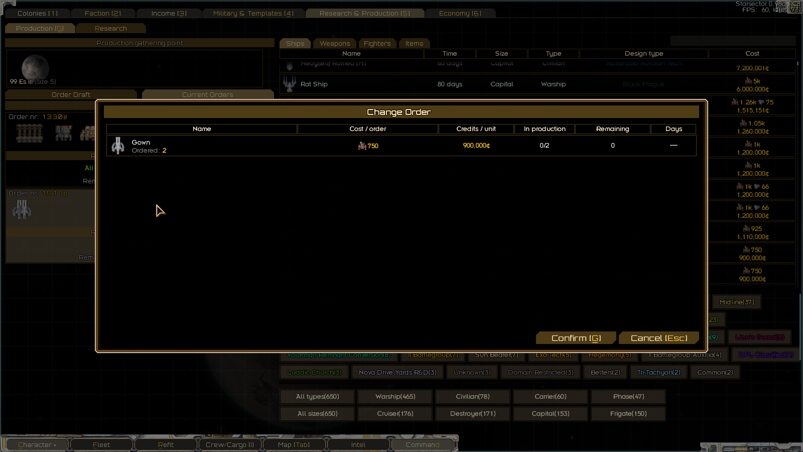Click the first ship group icon in order 1330e
This screenshot has height=452, width=803.
click(x=30, y=133)
